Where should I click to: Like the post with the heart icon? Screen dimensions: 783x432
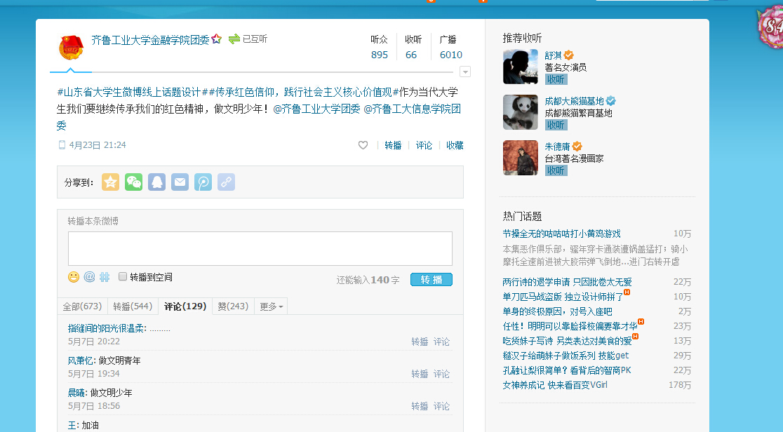363,145
